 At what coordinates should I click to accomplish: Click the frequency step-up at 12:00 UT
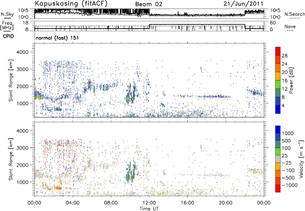[149, 27]
